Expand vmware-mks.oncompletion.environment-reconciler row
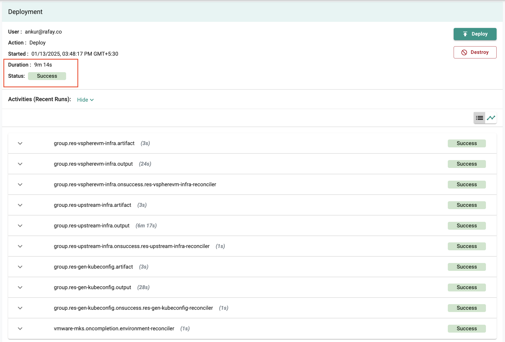 pyautogui.click(x=20, y=328)
